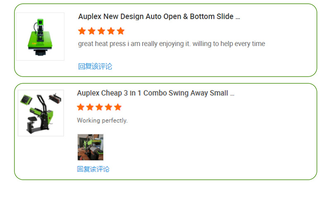Viewport: 331px width, 200px height.
Task: Click the fourth star of the first review
Action: click(111, 31)
